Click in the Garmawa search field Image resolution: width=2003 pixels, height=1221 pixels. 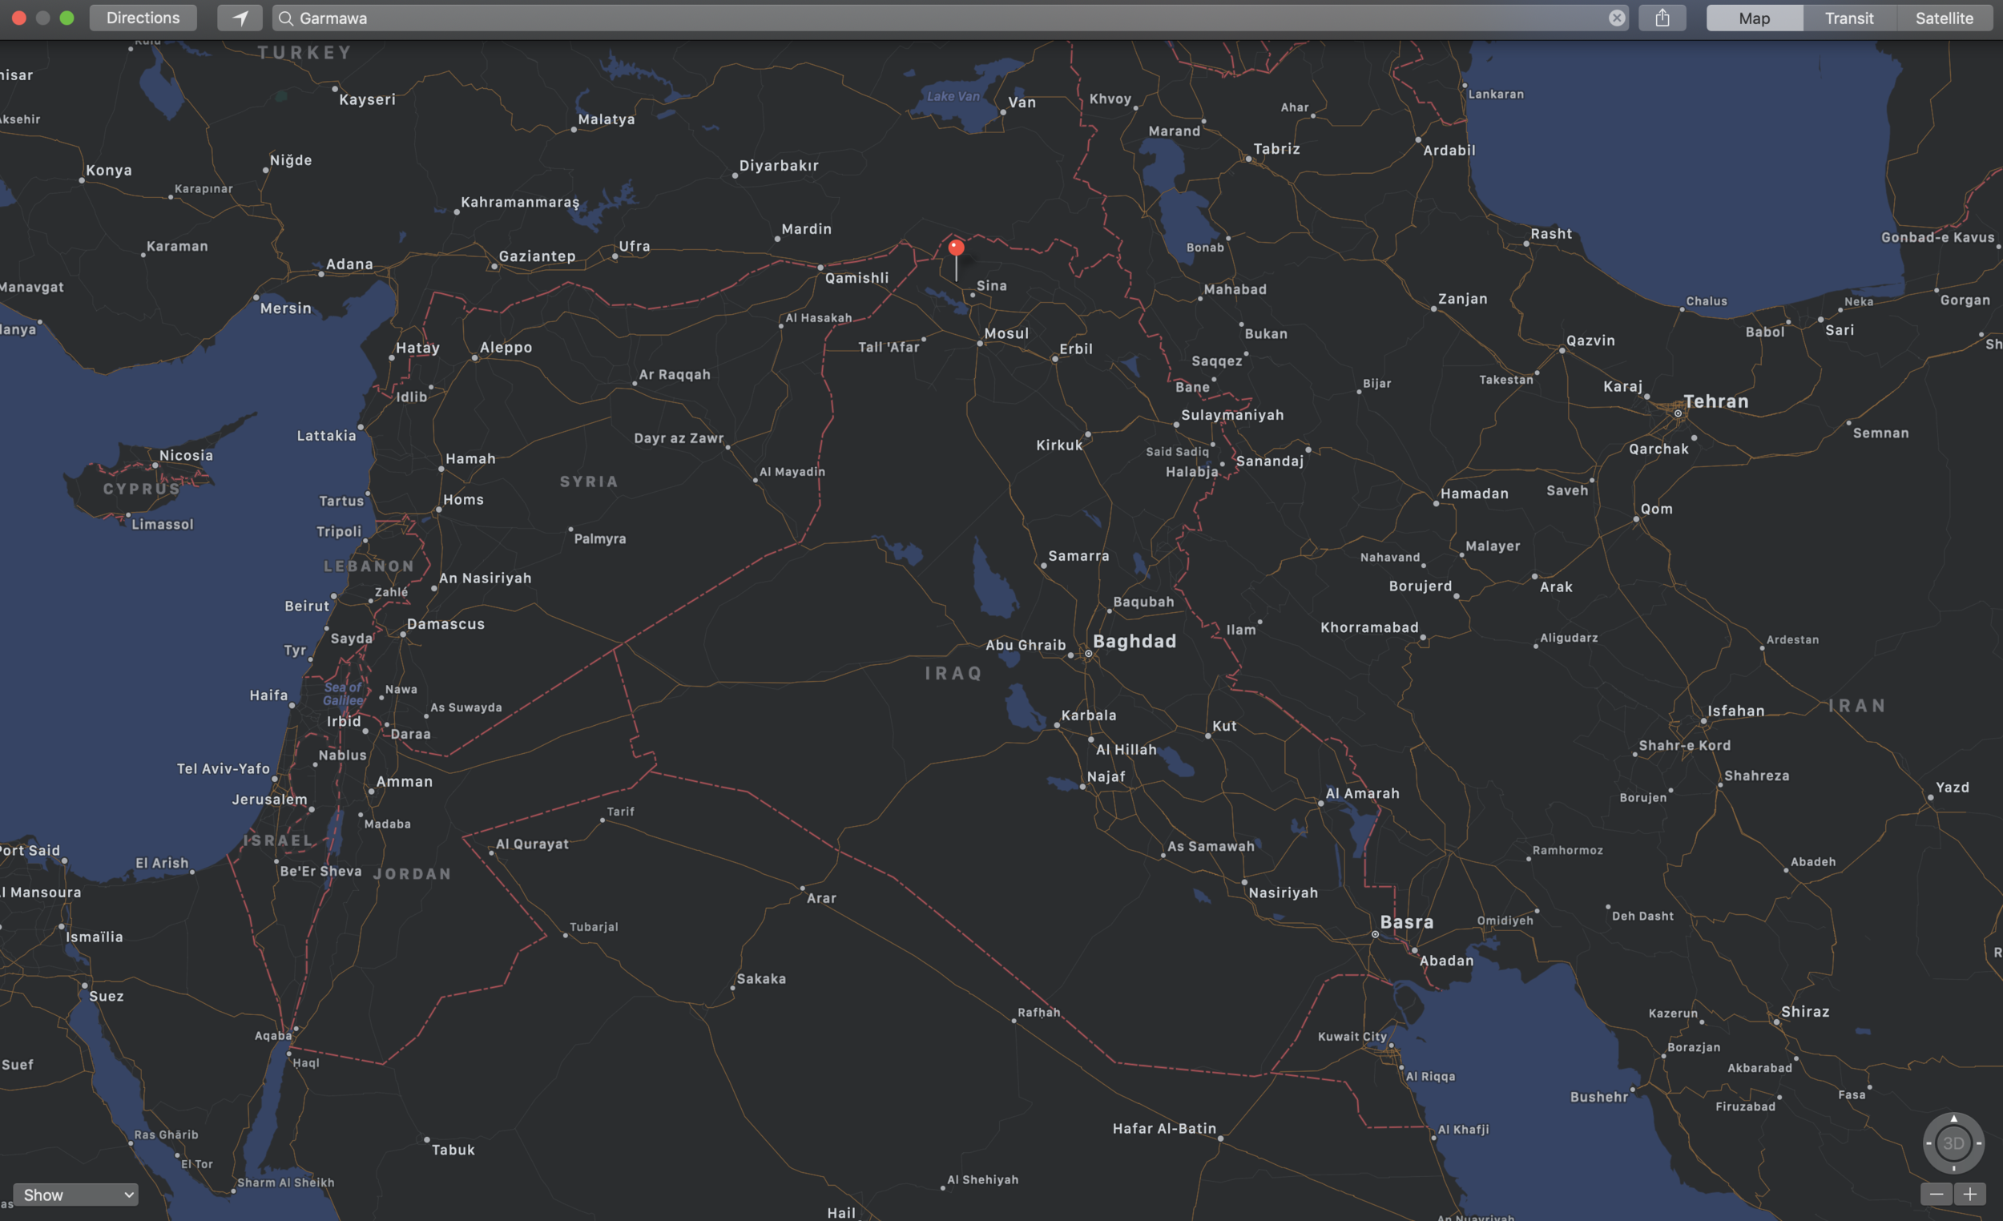[894, 18]
